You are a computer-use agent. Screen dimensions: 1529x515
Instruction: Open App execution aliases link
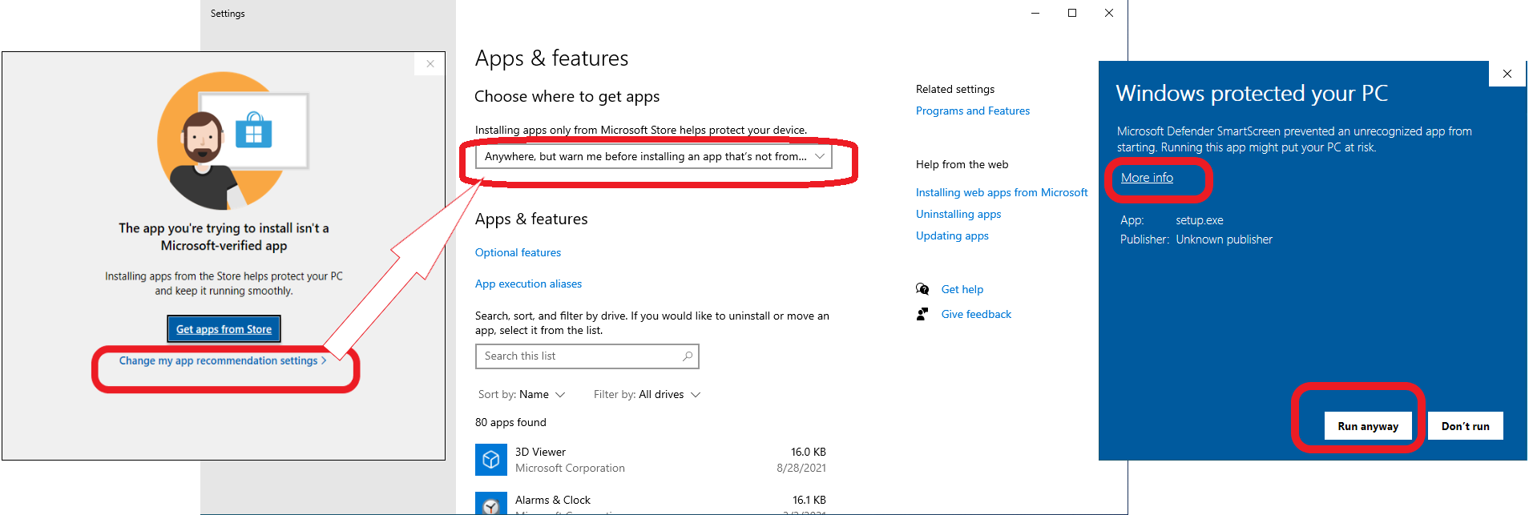pyautogui.click(x=528, y=284)
